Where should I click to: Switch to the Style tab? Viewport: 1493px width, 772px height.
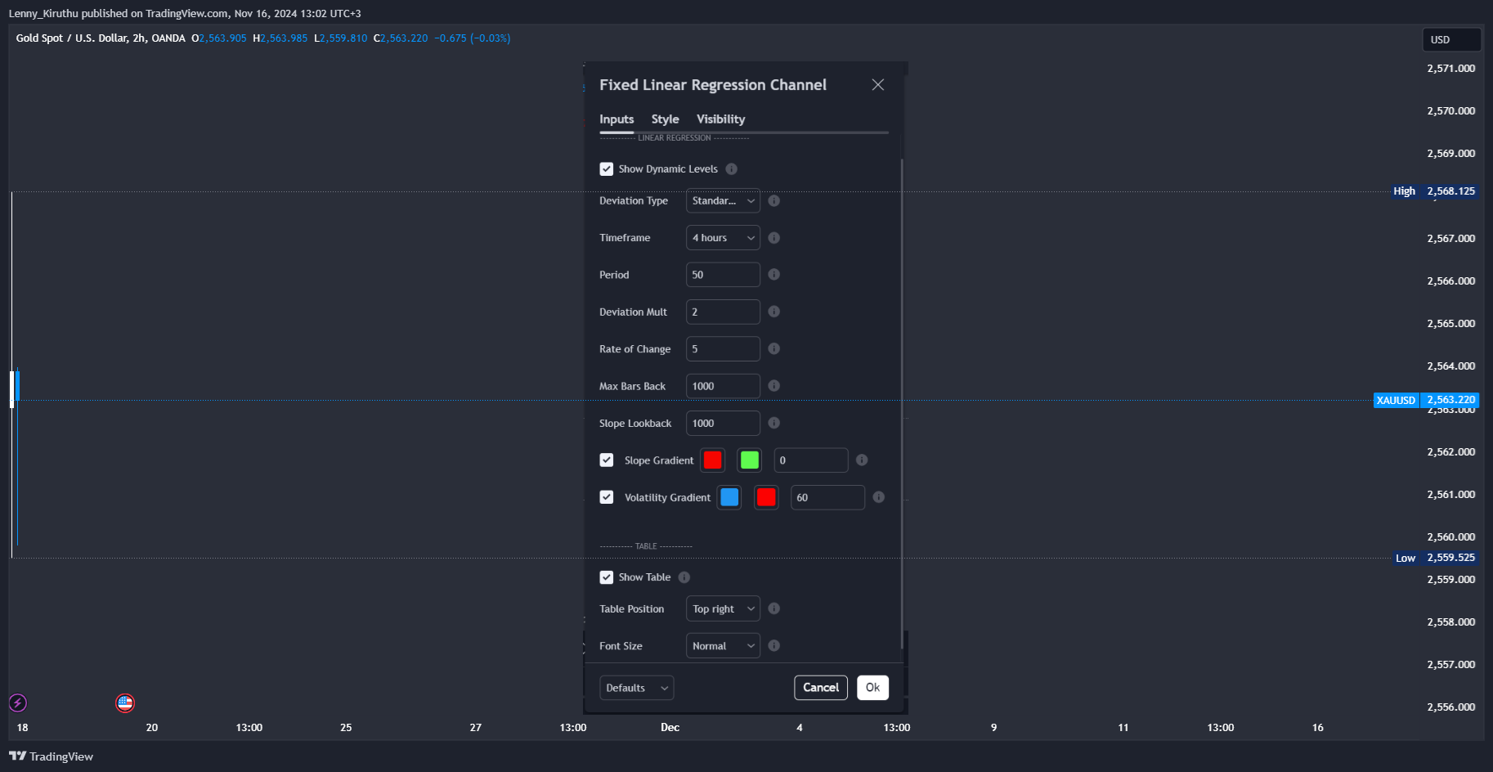(665, 119)
